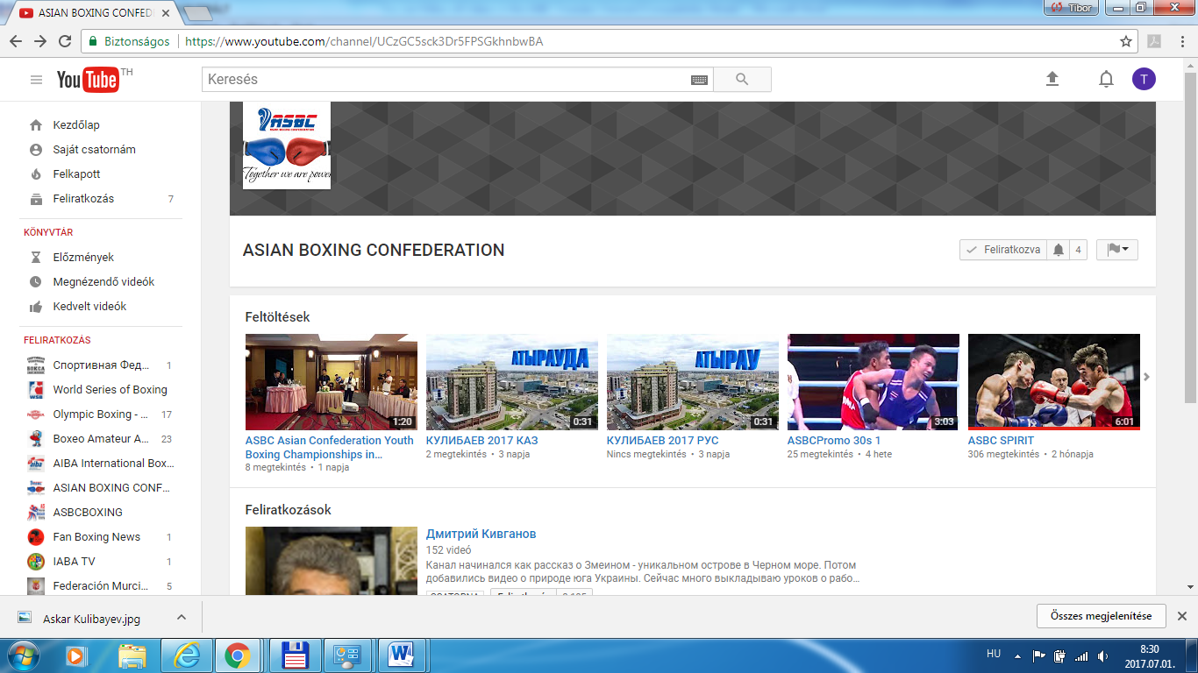The height and width of the screenshot is (673, 1198).
Task: Click the YouTube logo
Action: point(88,80)
